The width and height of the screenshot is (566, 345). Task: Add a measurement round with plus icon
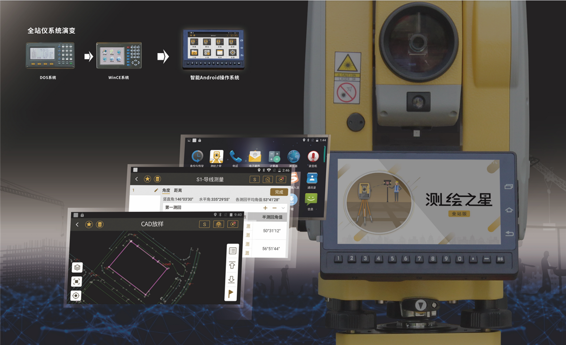(265, 208)
